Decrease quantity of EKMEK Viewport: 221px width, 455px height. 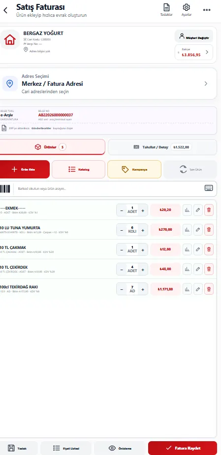(x=122, y=210)
